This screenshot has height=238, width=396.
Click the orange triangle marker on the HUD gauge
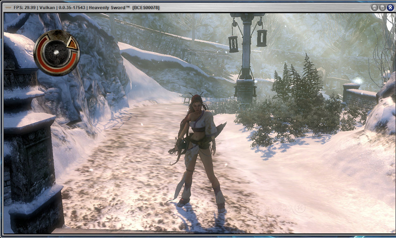pyautogui.click(x=73, y=44)
